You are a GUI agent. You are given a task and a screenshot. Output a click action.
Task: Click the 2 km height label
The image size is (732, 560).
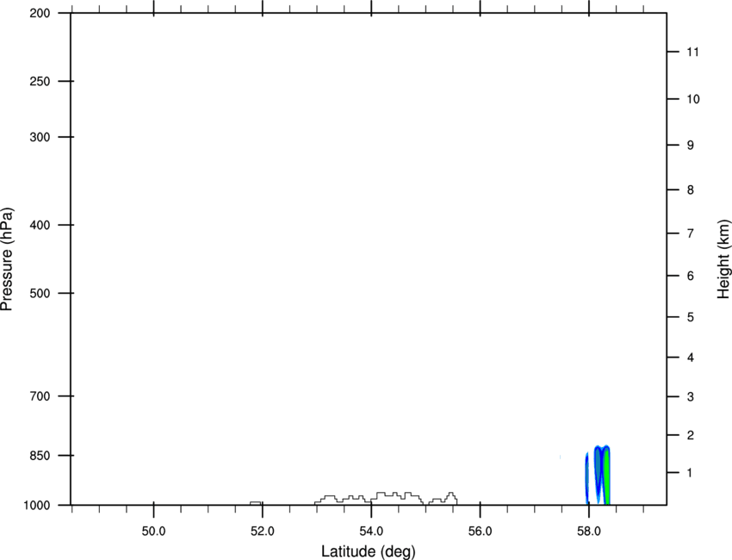point(691,435)
